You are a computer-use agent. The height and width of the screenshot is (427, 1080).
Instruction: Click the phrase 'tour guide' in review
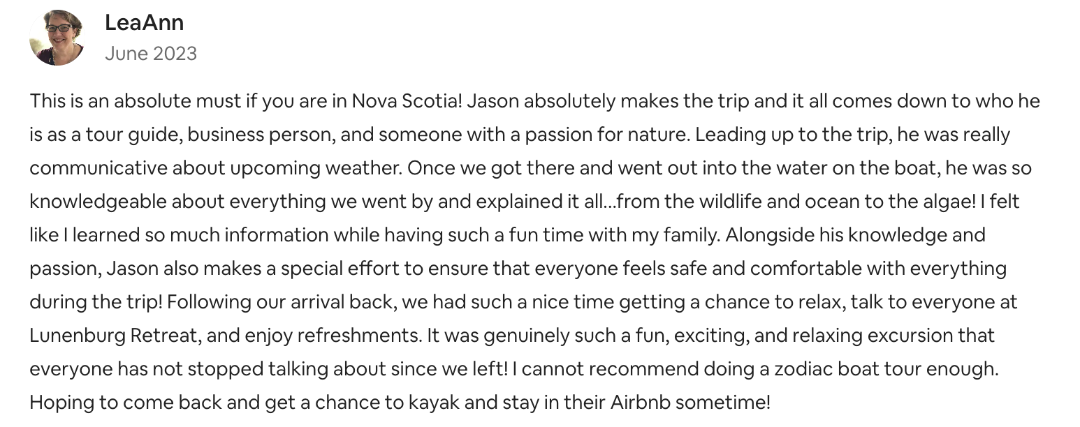125,135
